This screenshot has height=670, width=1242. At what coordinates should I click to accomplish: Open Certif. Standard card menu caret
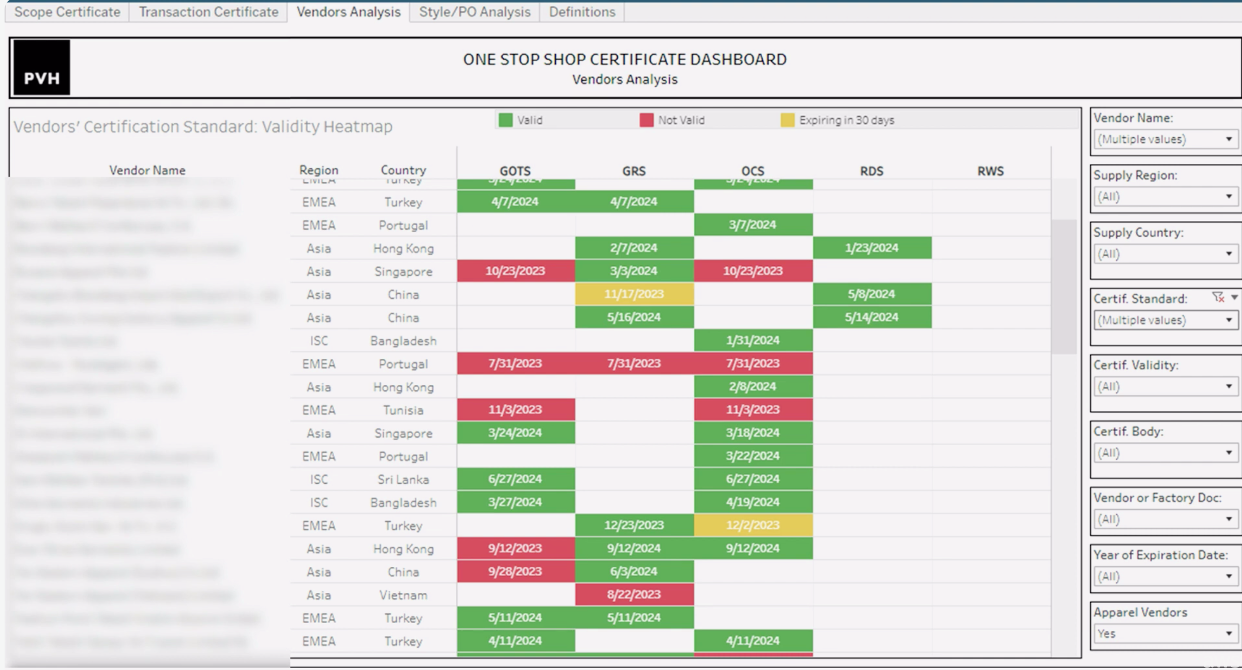pyautogui.click(x=1234, y=297)
